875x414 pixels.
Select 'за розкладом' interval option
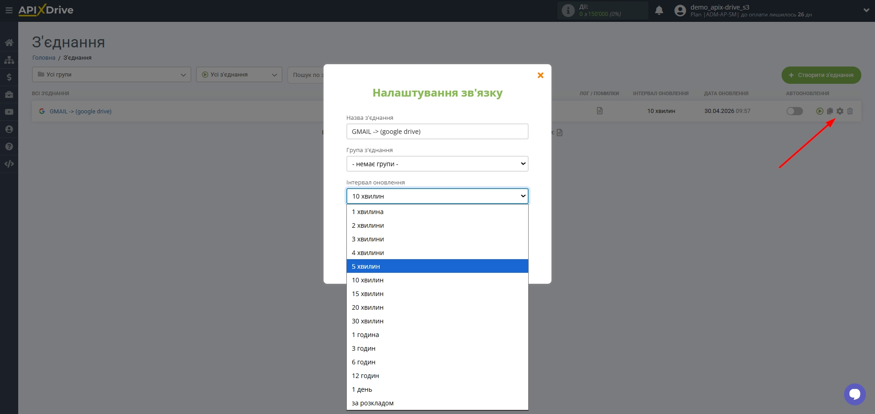[437, 403]
